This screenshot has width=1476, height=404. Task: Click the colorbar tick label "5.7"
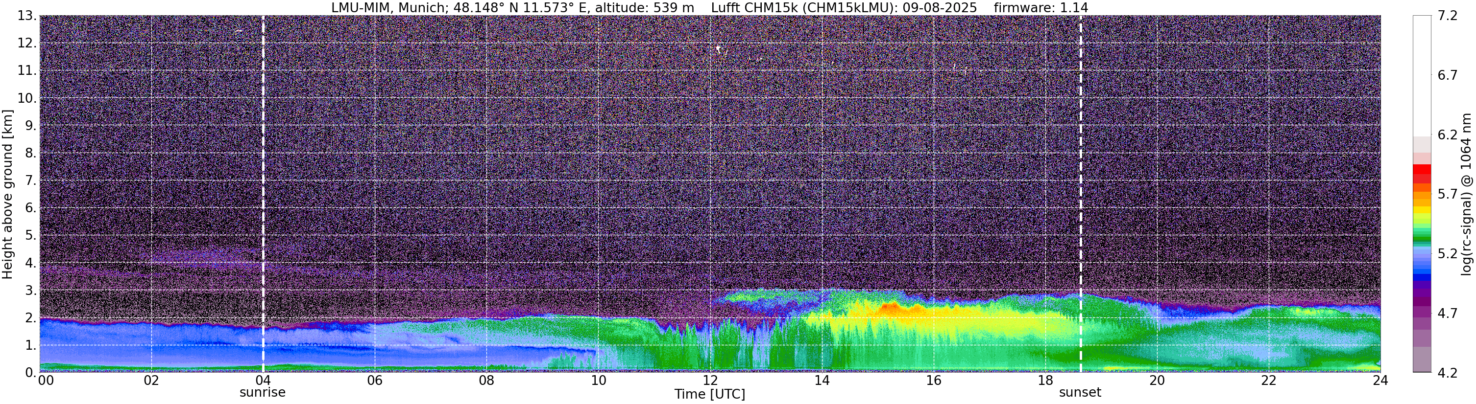[x=1448, y=195]
